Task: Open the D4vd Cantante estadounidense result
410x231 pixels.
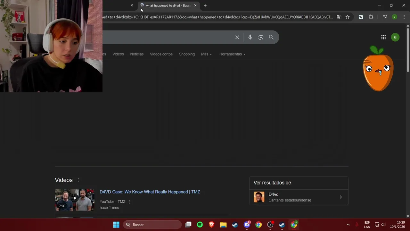Action: (x=299, y=197)
